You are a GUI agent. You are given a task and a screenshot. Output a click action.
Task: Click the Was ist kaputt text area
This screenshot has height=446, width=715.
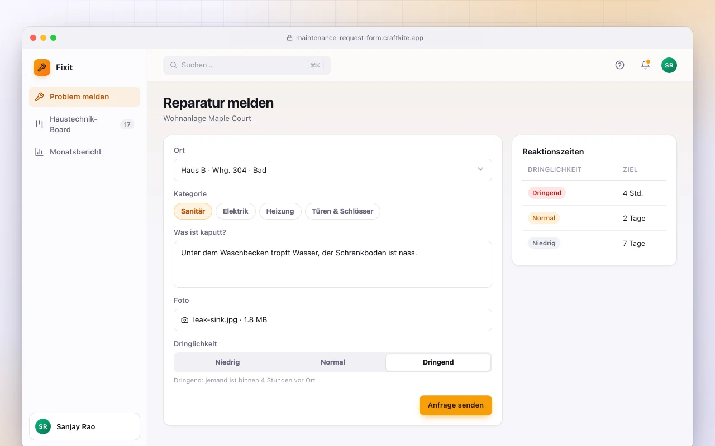tap(333, 264)
